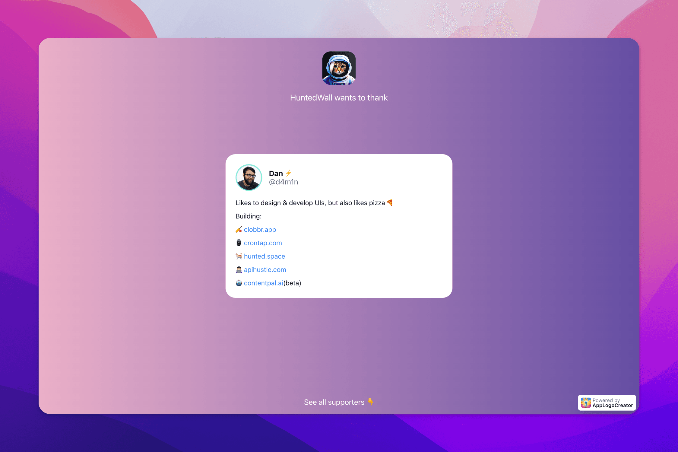The image size is (678, 452).
Task: Open the crontap.com link
Action: coord(263,243)
